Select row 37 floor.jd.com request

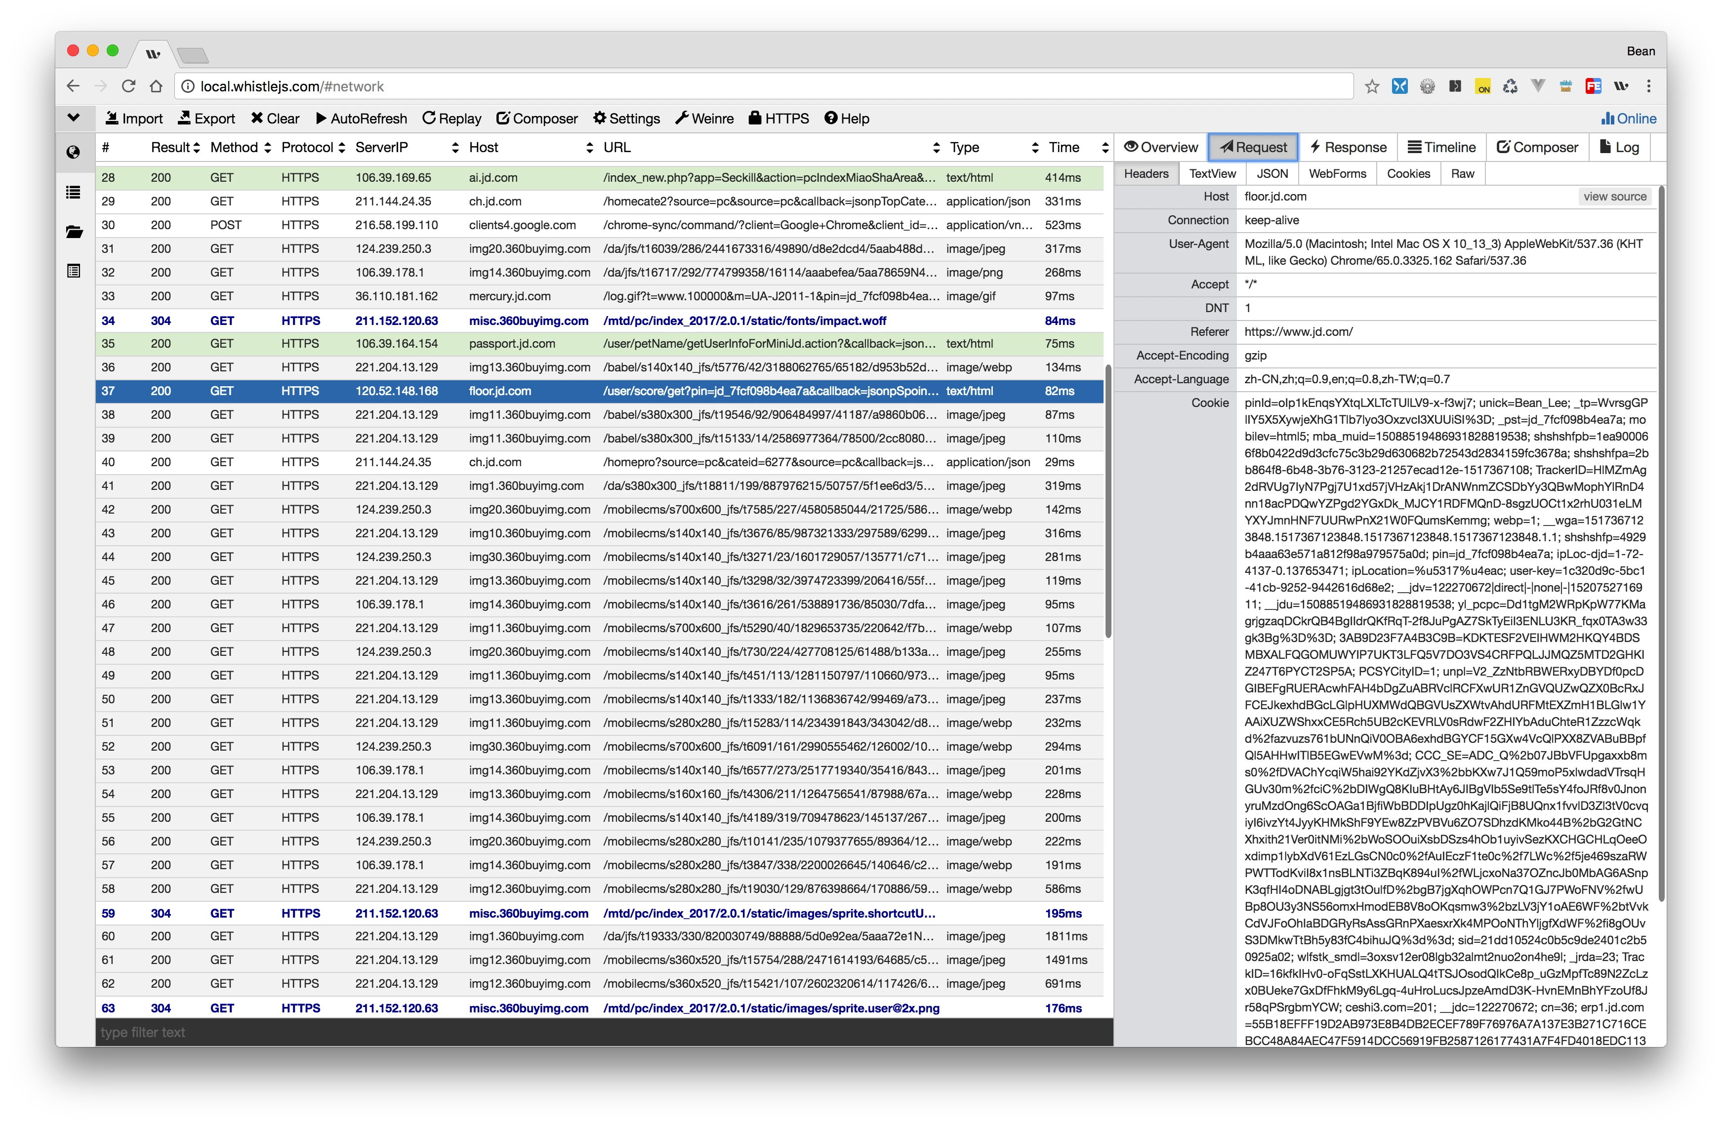click(x=599, y=391)
